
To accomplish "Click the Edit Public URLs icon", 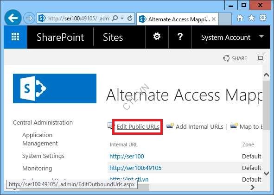I will point(110,126).
